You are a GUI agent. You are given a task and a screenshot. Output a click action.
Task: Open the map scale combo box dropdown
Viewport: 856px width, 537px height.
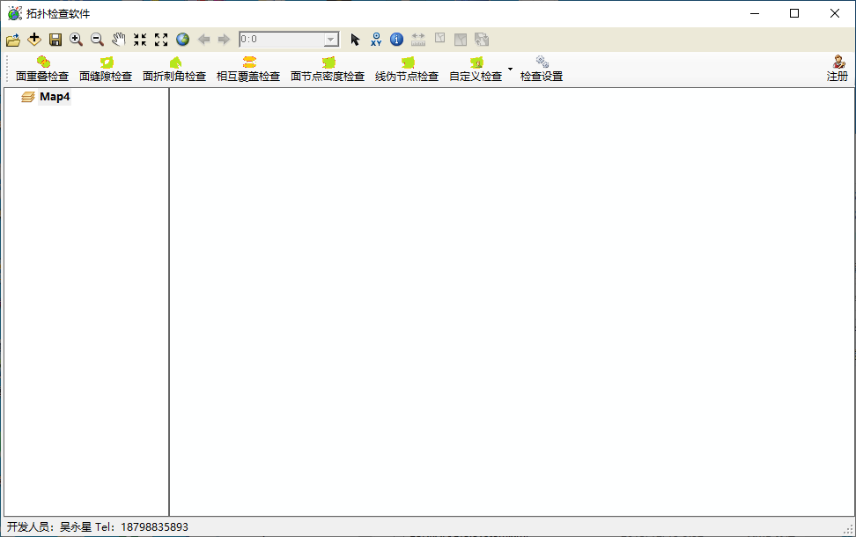click(331, 40)
